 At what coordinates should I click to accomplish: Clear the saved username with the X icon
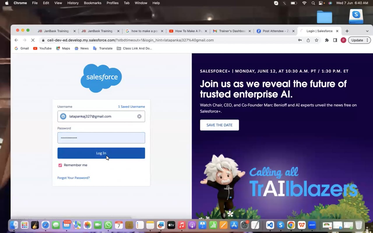(x=139, y=116)
